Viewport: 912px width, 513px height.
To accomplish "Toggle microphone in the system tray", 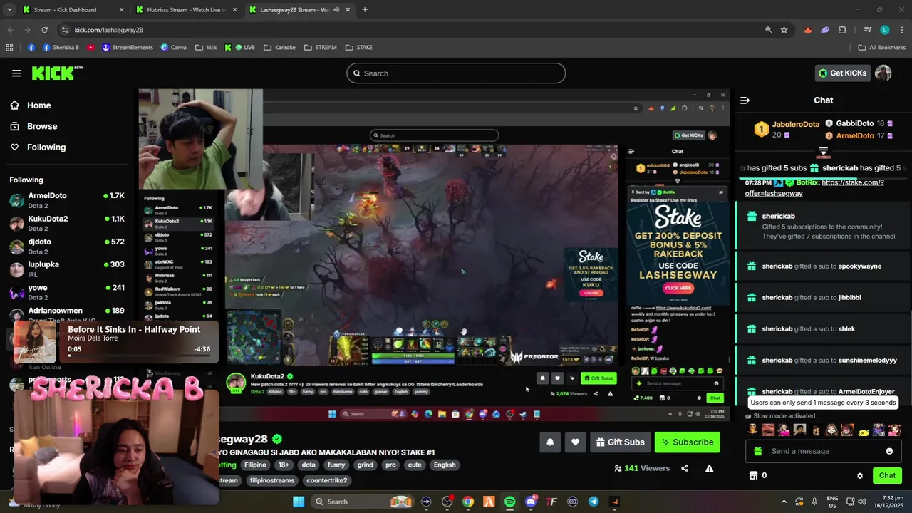I will point(814,502).
